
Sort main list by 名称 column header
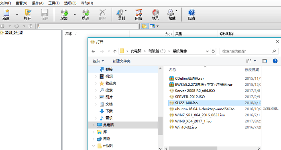(x=68, y=34)
